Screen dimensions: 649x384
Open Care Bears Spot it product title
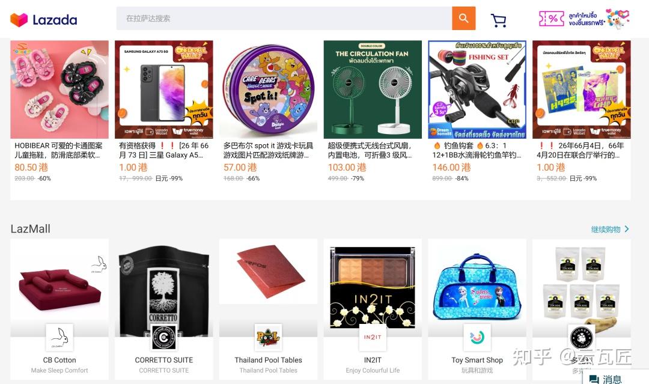(268, 150)
